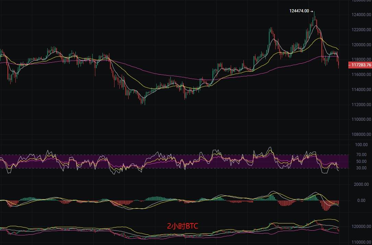
Task: Click the high price marker 124474.00
Action: 299,11
